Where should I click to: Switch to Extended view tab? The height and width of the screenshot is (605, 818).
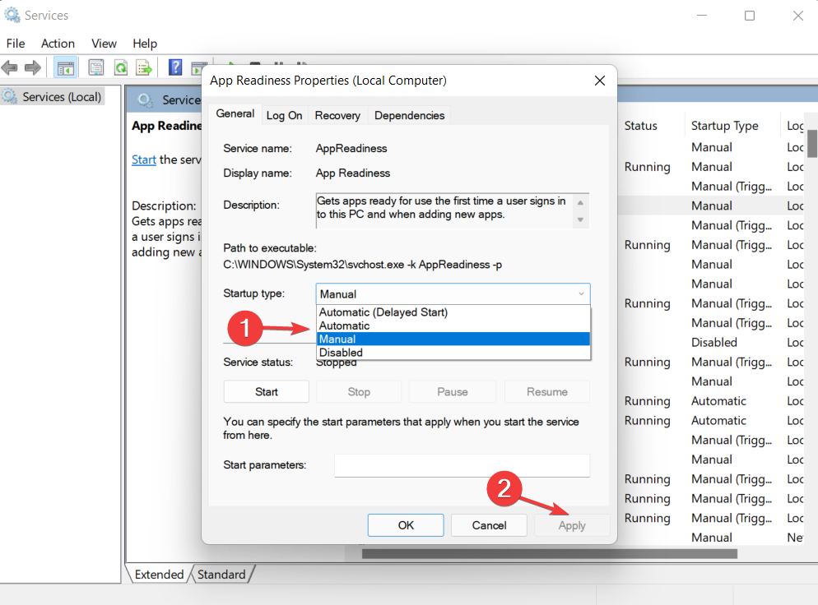click(159, 575)
